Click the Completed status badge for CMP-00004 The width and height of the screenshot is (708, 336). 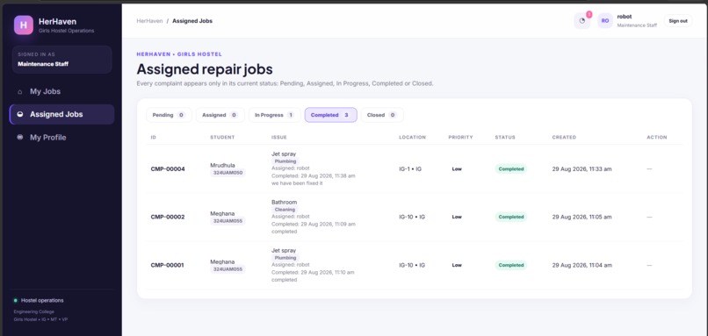tap(510, 169)
